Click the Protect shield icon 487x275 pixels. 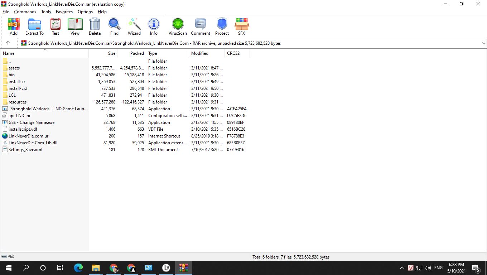(x=222, y=27)
